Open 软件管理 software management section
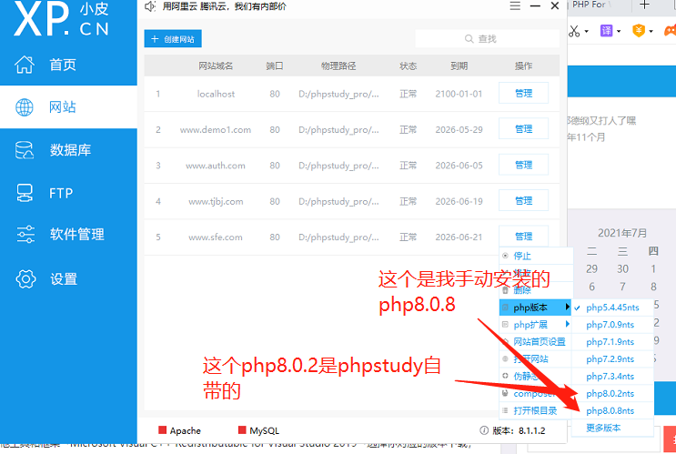The height and width of the screenshot is (454, 676). pos(60,234)
